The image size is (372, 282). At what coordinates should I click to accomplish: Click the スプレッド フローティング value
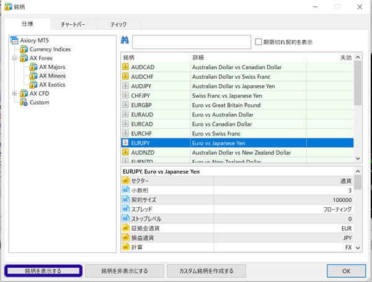tap(337, 210)
